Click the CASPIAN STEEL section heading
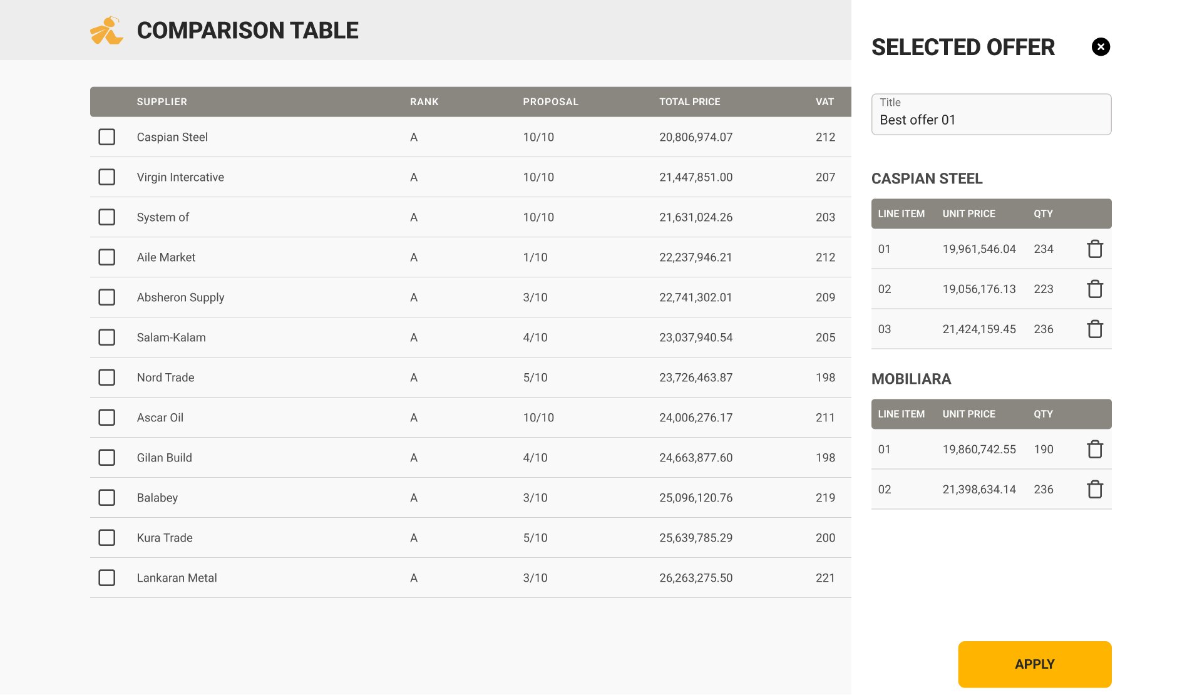The width and height of the screenshot is (1202, 695). point(927,178)
